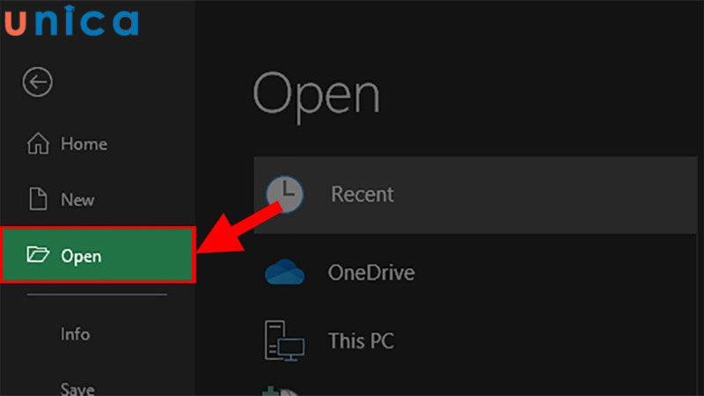Click the Home house icon

38,143
